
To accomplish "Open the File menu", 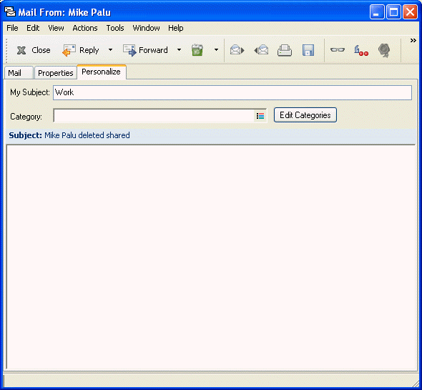I will pyautogui.click(x=12, y=28).
